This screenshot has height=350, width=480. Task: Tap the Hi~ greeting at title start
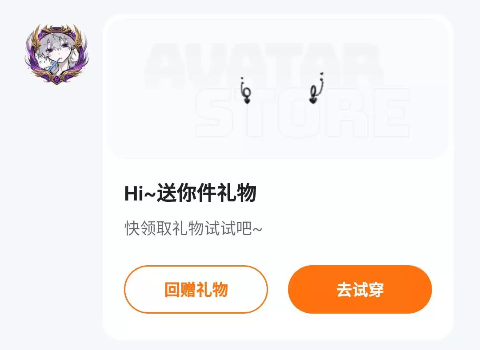tap(140, 193)
